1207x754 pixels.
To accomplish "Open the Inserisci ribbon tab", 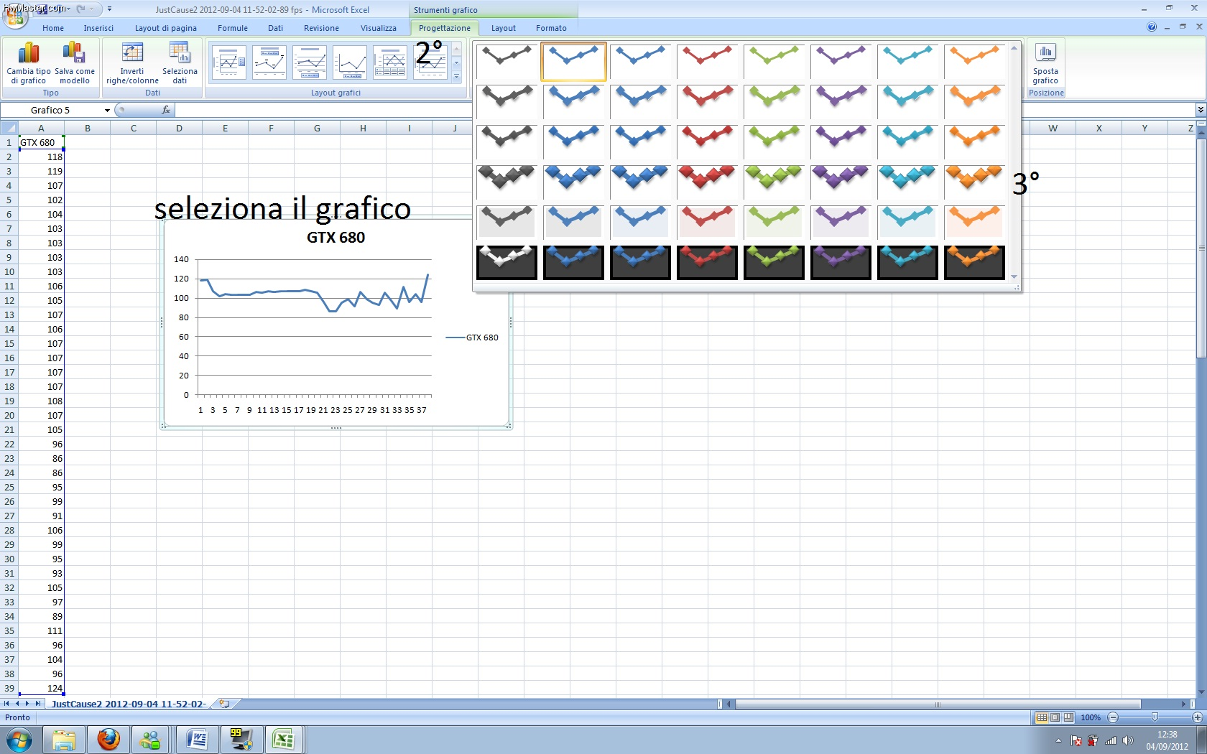I will [98, 28].
